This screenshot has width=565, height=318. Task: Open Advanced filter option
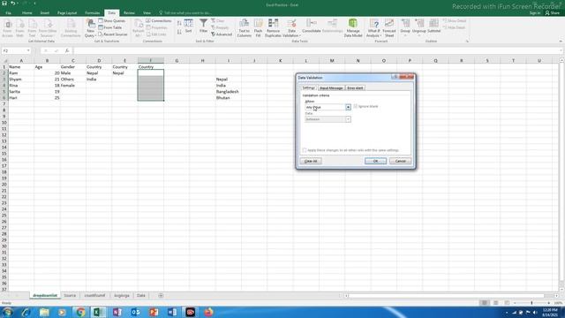click(222, 34)
